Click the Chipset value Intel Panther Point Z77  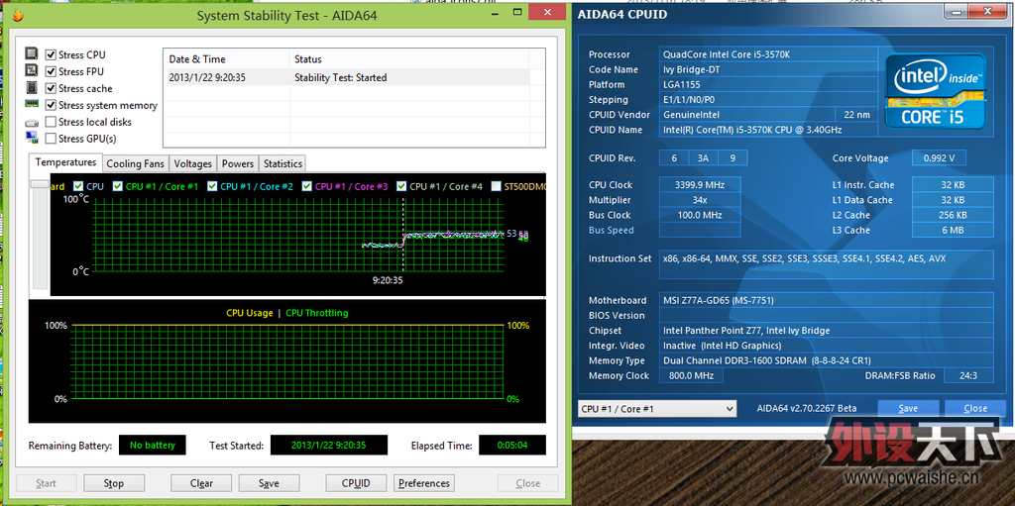pos(827,330)
